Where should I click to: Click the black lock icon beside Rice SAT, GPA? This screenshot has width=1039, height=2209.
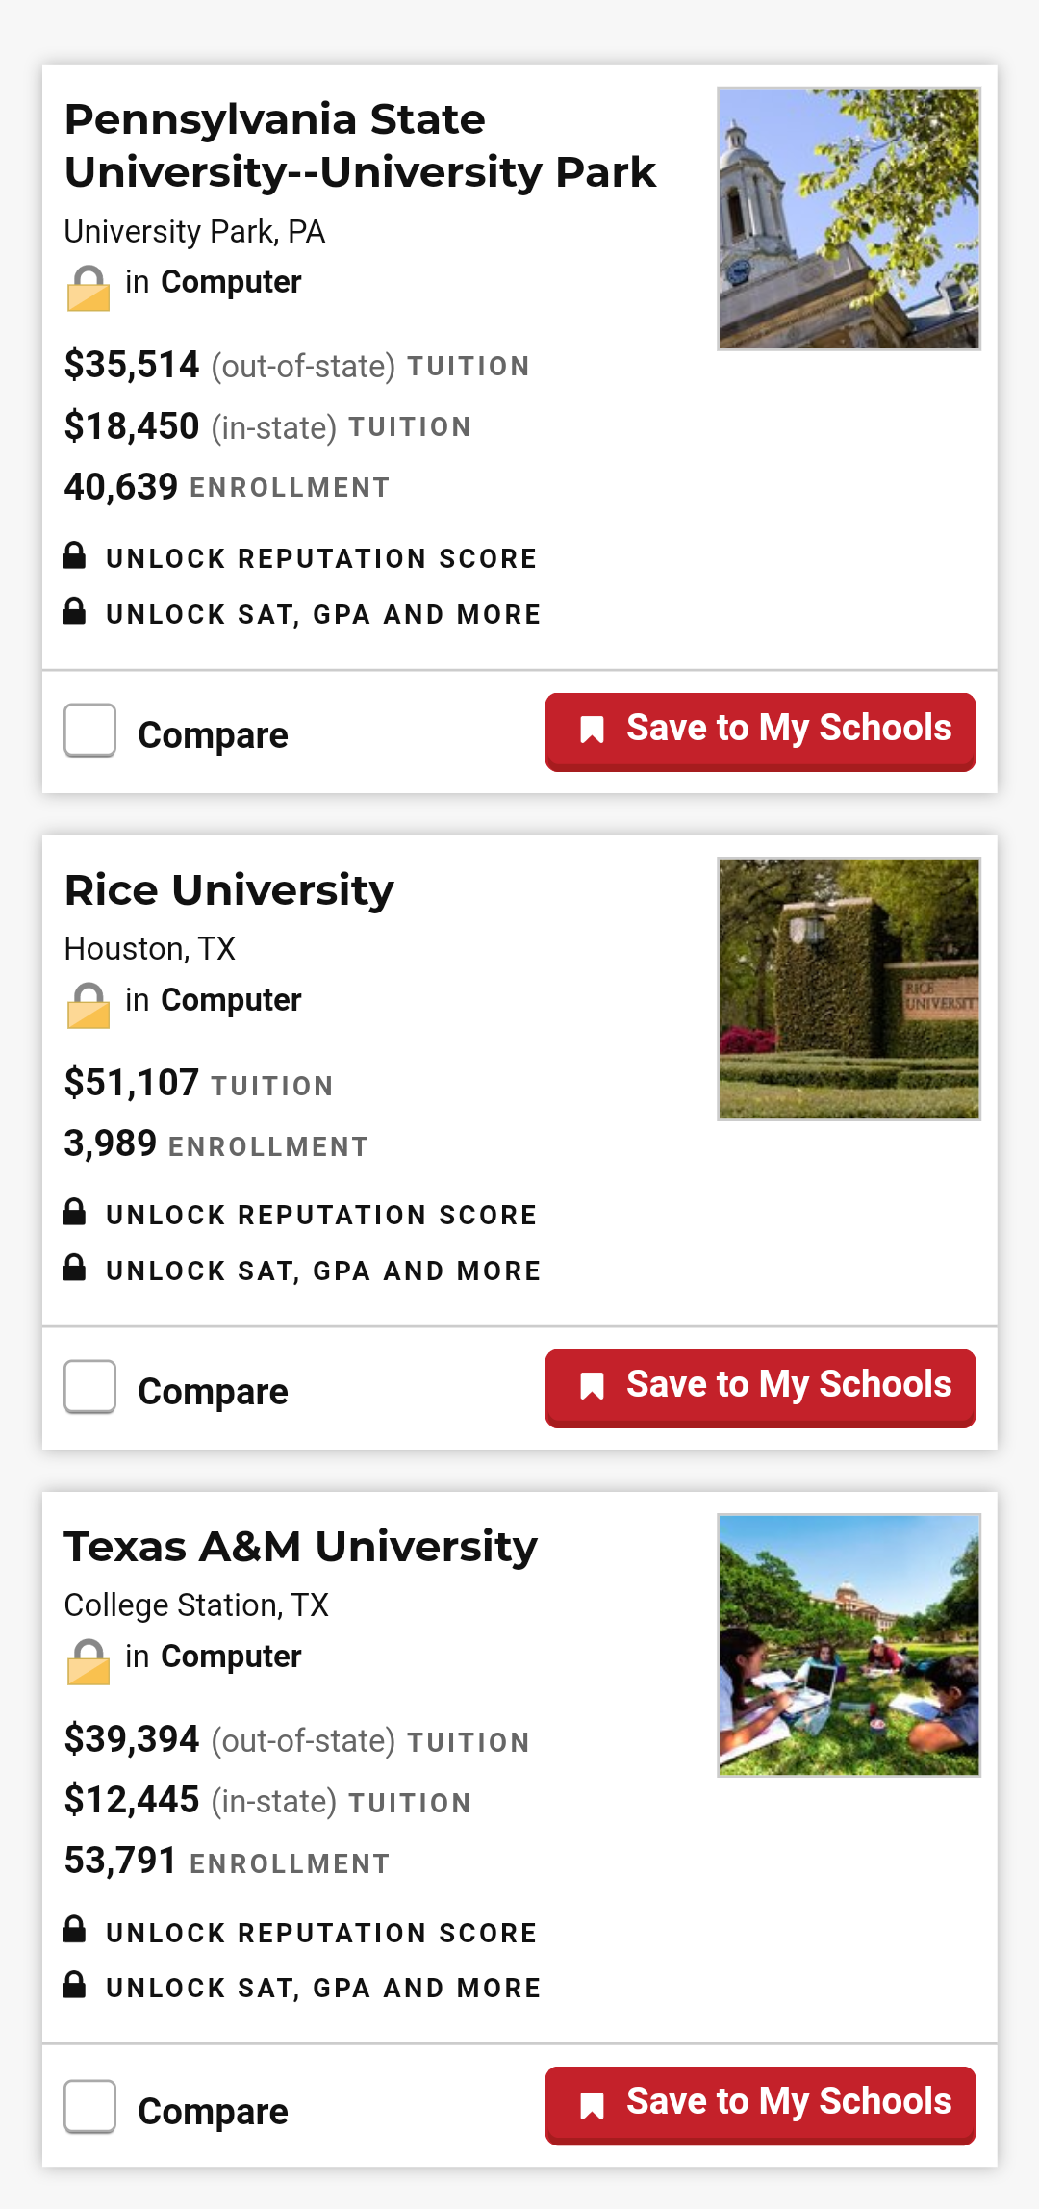coord(74,1269)
